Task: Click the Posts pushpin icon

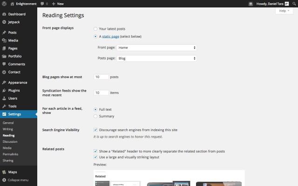Action: (4, 33)
